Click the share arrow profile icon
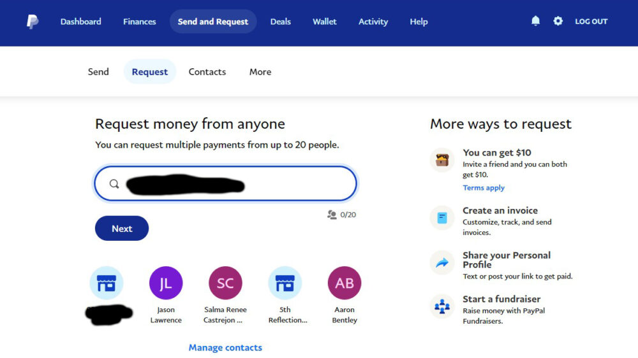Viewport: 638px width, 358px height. click(x=442, y=263)
